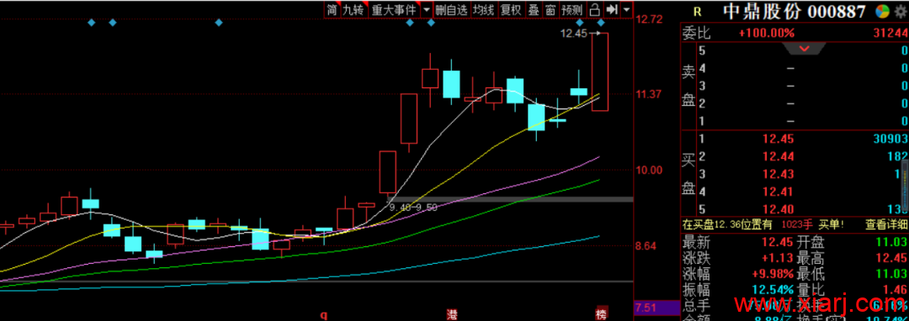Click the 查看详细 link
The height and width of the screenshot is (321, 909).
click(x=885, y=224)
